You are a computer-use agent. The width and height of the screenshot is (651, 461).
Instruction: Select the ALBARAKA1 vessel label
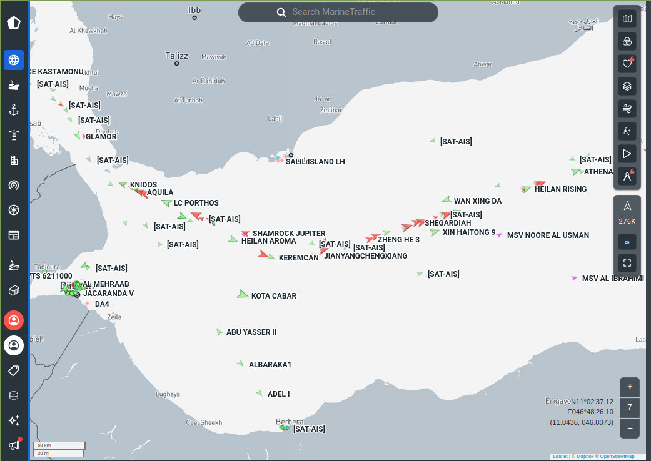[x=270, y=365]
